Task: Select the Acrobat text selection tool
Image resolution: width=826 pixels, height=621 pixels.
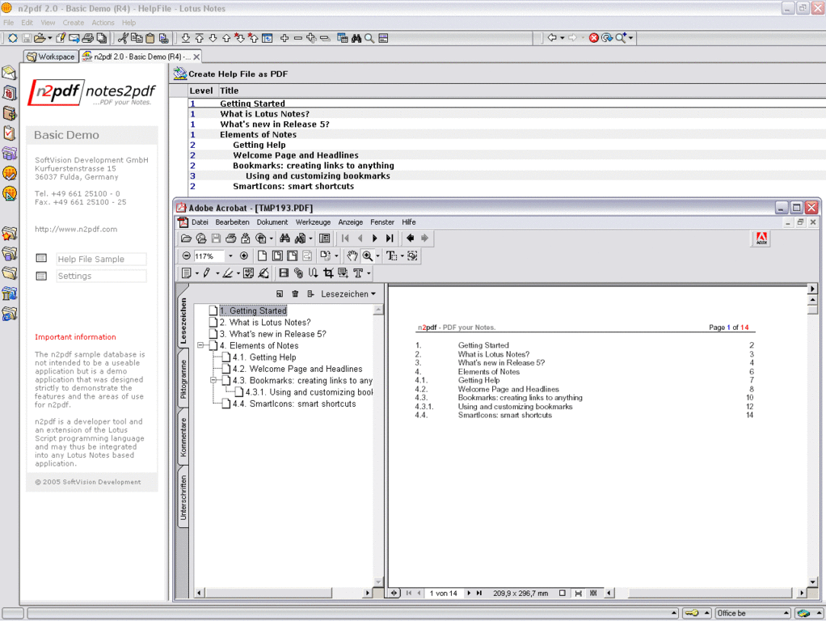Action: pos(391,256)
